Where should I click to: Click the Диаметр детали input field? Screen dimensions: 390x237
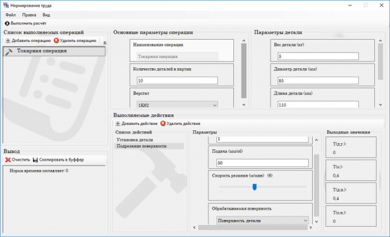click(318, 80)
